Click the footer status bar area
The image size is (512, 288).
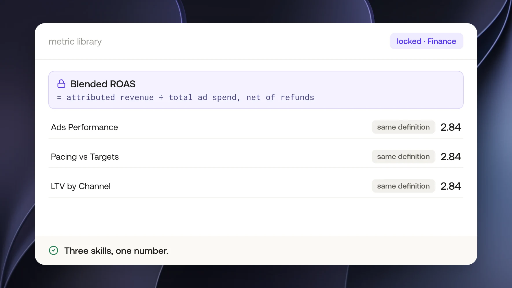[x=256, y=250]
